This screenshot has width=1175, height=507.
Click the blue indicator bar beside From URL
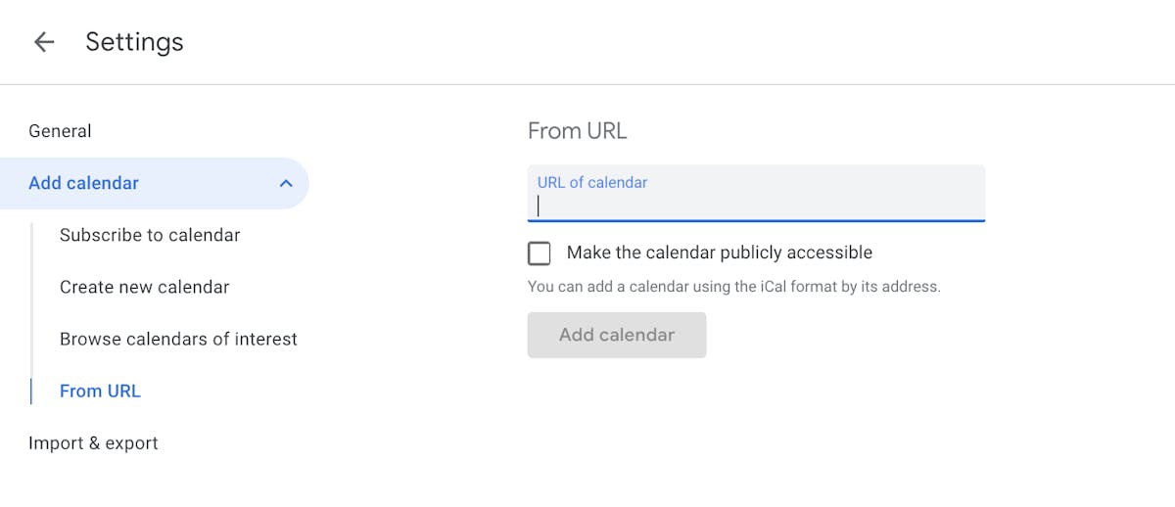tap(31, 392)
